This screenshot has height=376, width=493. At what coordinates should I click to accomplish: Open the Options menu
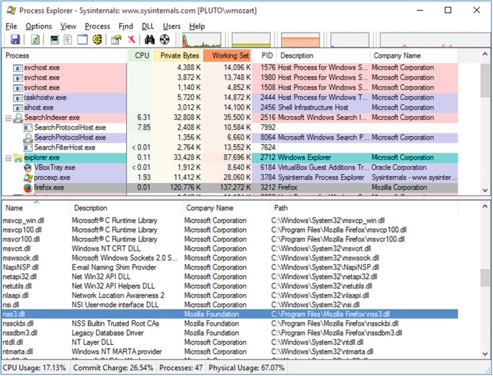click(x=39, y=26)
